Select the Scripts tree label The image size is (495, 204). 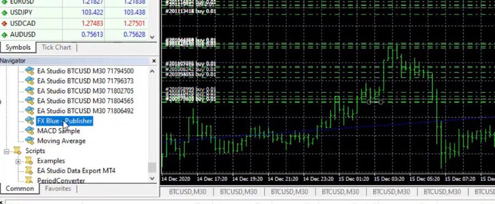click(35, 151)
